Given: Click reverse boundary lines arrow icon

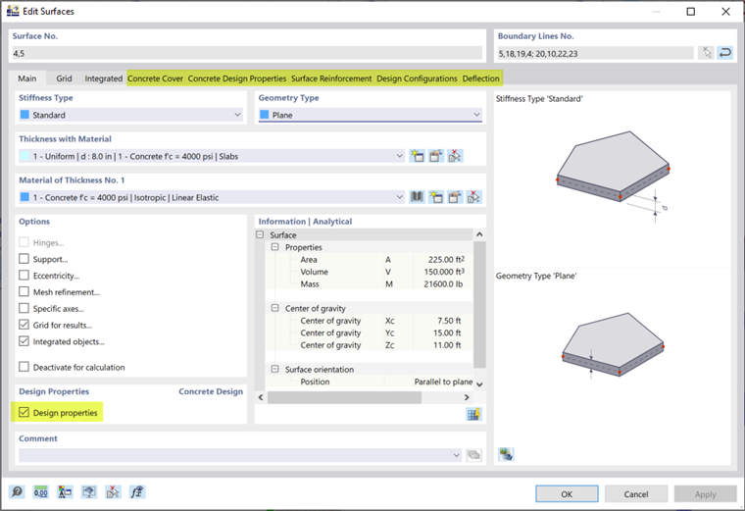Looking at the screenshot, I should click(725, 53).
